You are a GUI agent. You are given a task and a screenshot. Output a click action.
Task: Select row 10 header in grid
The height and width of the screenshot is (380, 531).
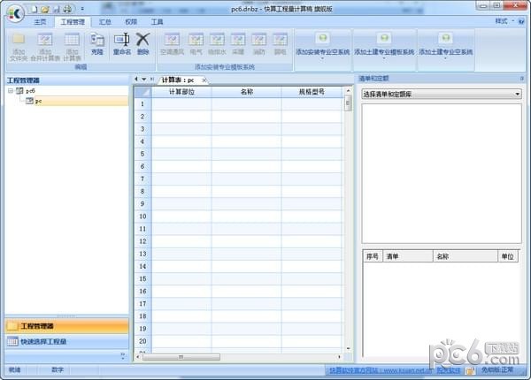tap(142, 217)
